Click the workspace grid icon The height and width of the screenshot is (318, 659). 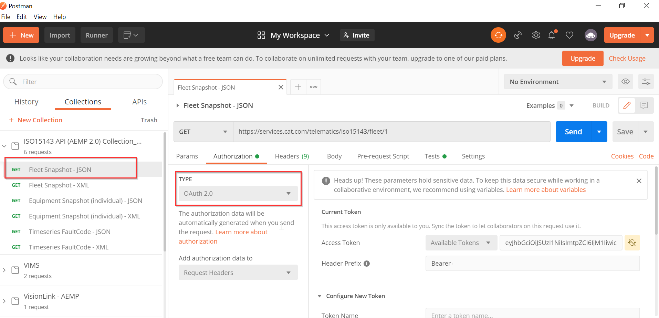261,35
